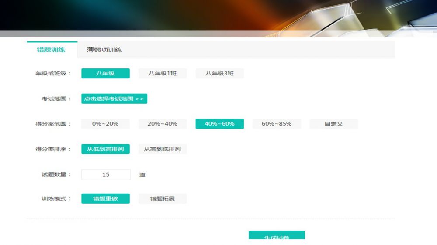Select 错题重做 training mode
Screen dimensions: 437x245
105,199
